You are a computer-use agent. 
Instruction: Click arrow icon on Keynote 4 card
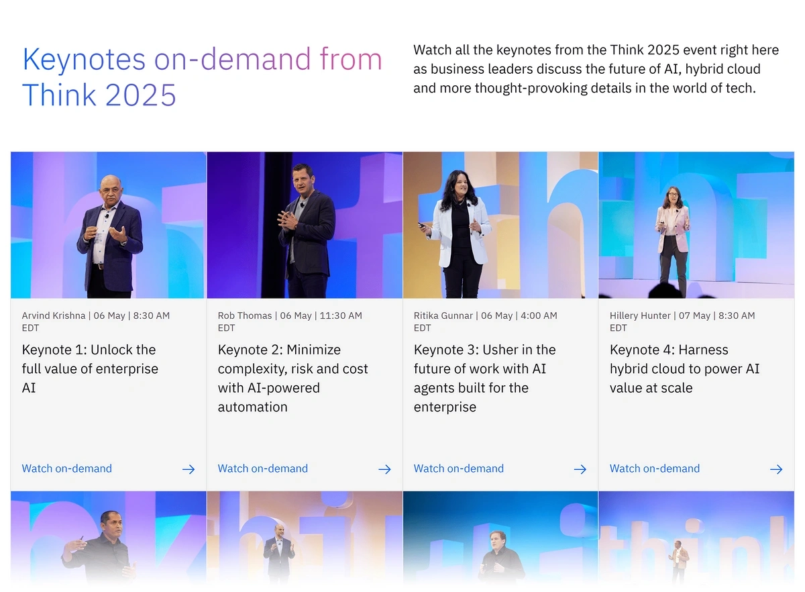tap(776, 469)
